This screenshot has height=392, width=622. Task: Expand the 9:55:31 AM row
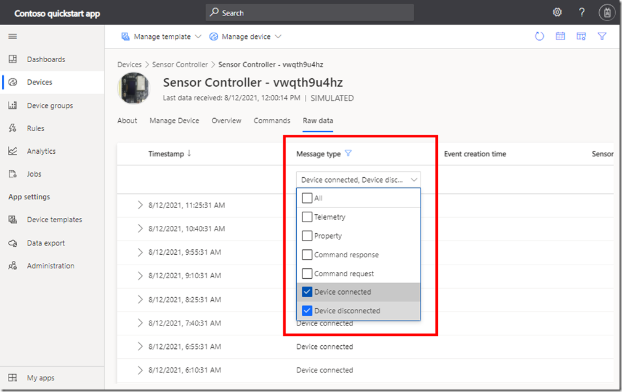point(140,252)
